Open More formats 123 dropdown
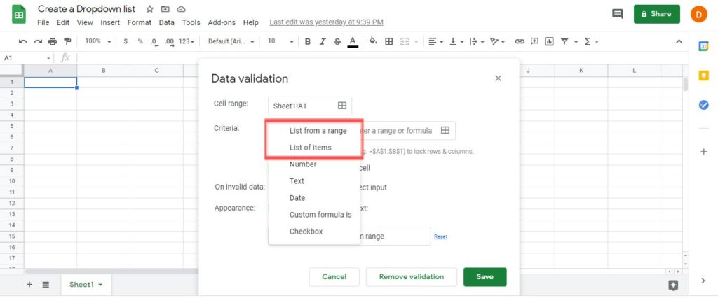The height and width of the screenshot is (298, 718). 187,41
